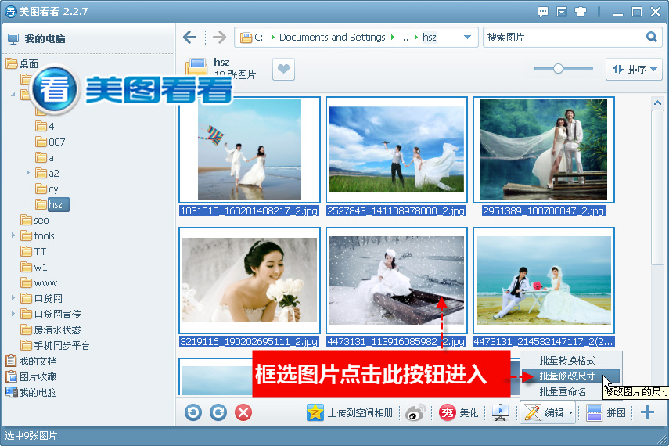
Task: Go back with the left arrow button
Action: coord(189,37)
